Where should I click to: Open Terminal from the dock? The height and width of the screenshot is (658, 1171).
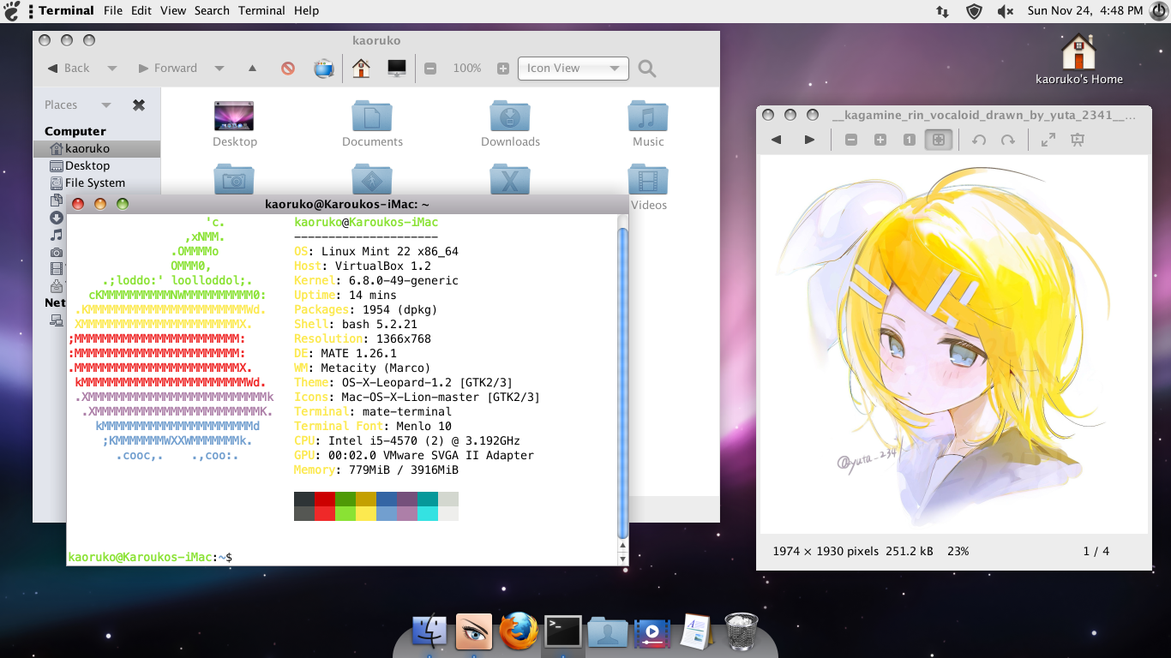[x=563, y=632]
